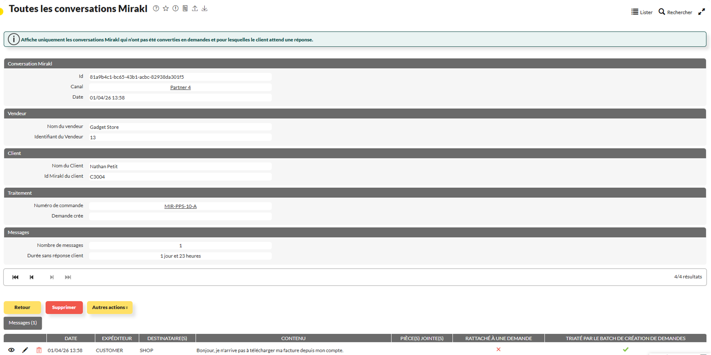Edit the message row with pencil icon

click(x=25, y=350)
